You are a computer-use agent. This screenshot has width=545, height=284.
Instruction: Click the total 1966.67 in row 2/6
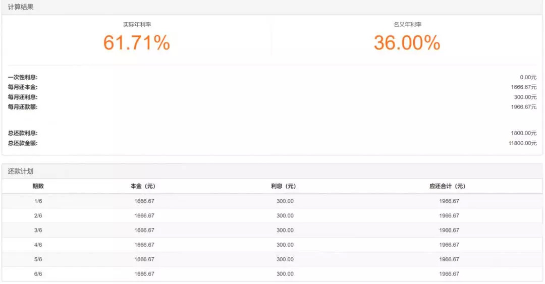click(x=449, y=216)
